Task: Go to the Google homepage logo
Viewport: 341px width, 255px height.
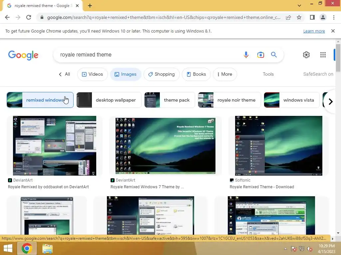Action: [23, 55]
